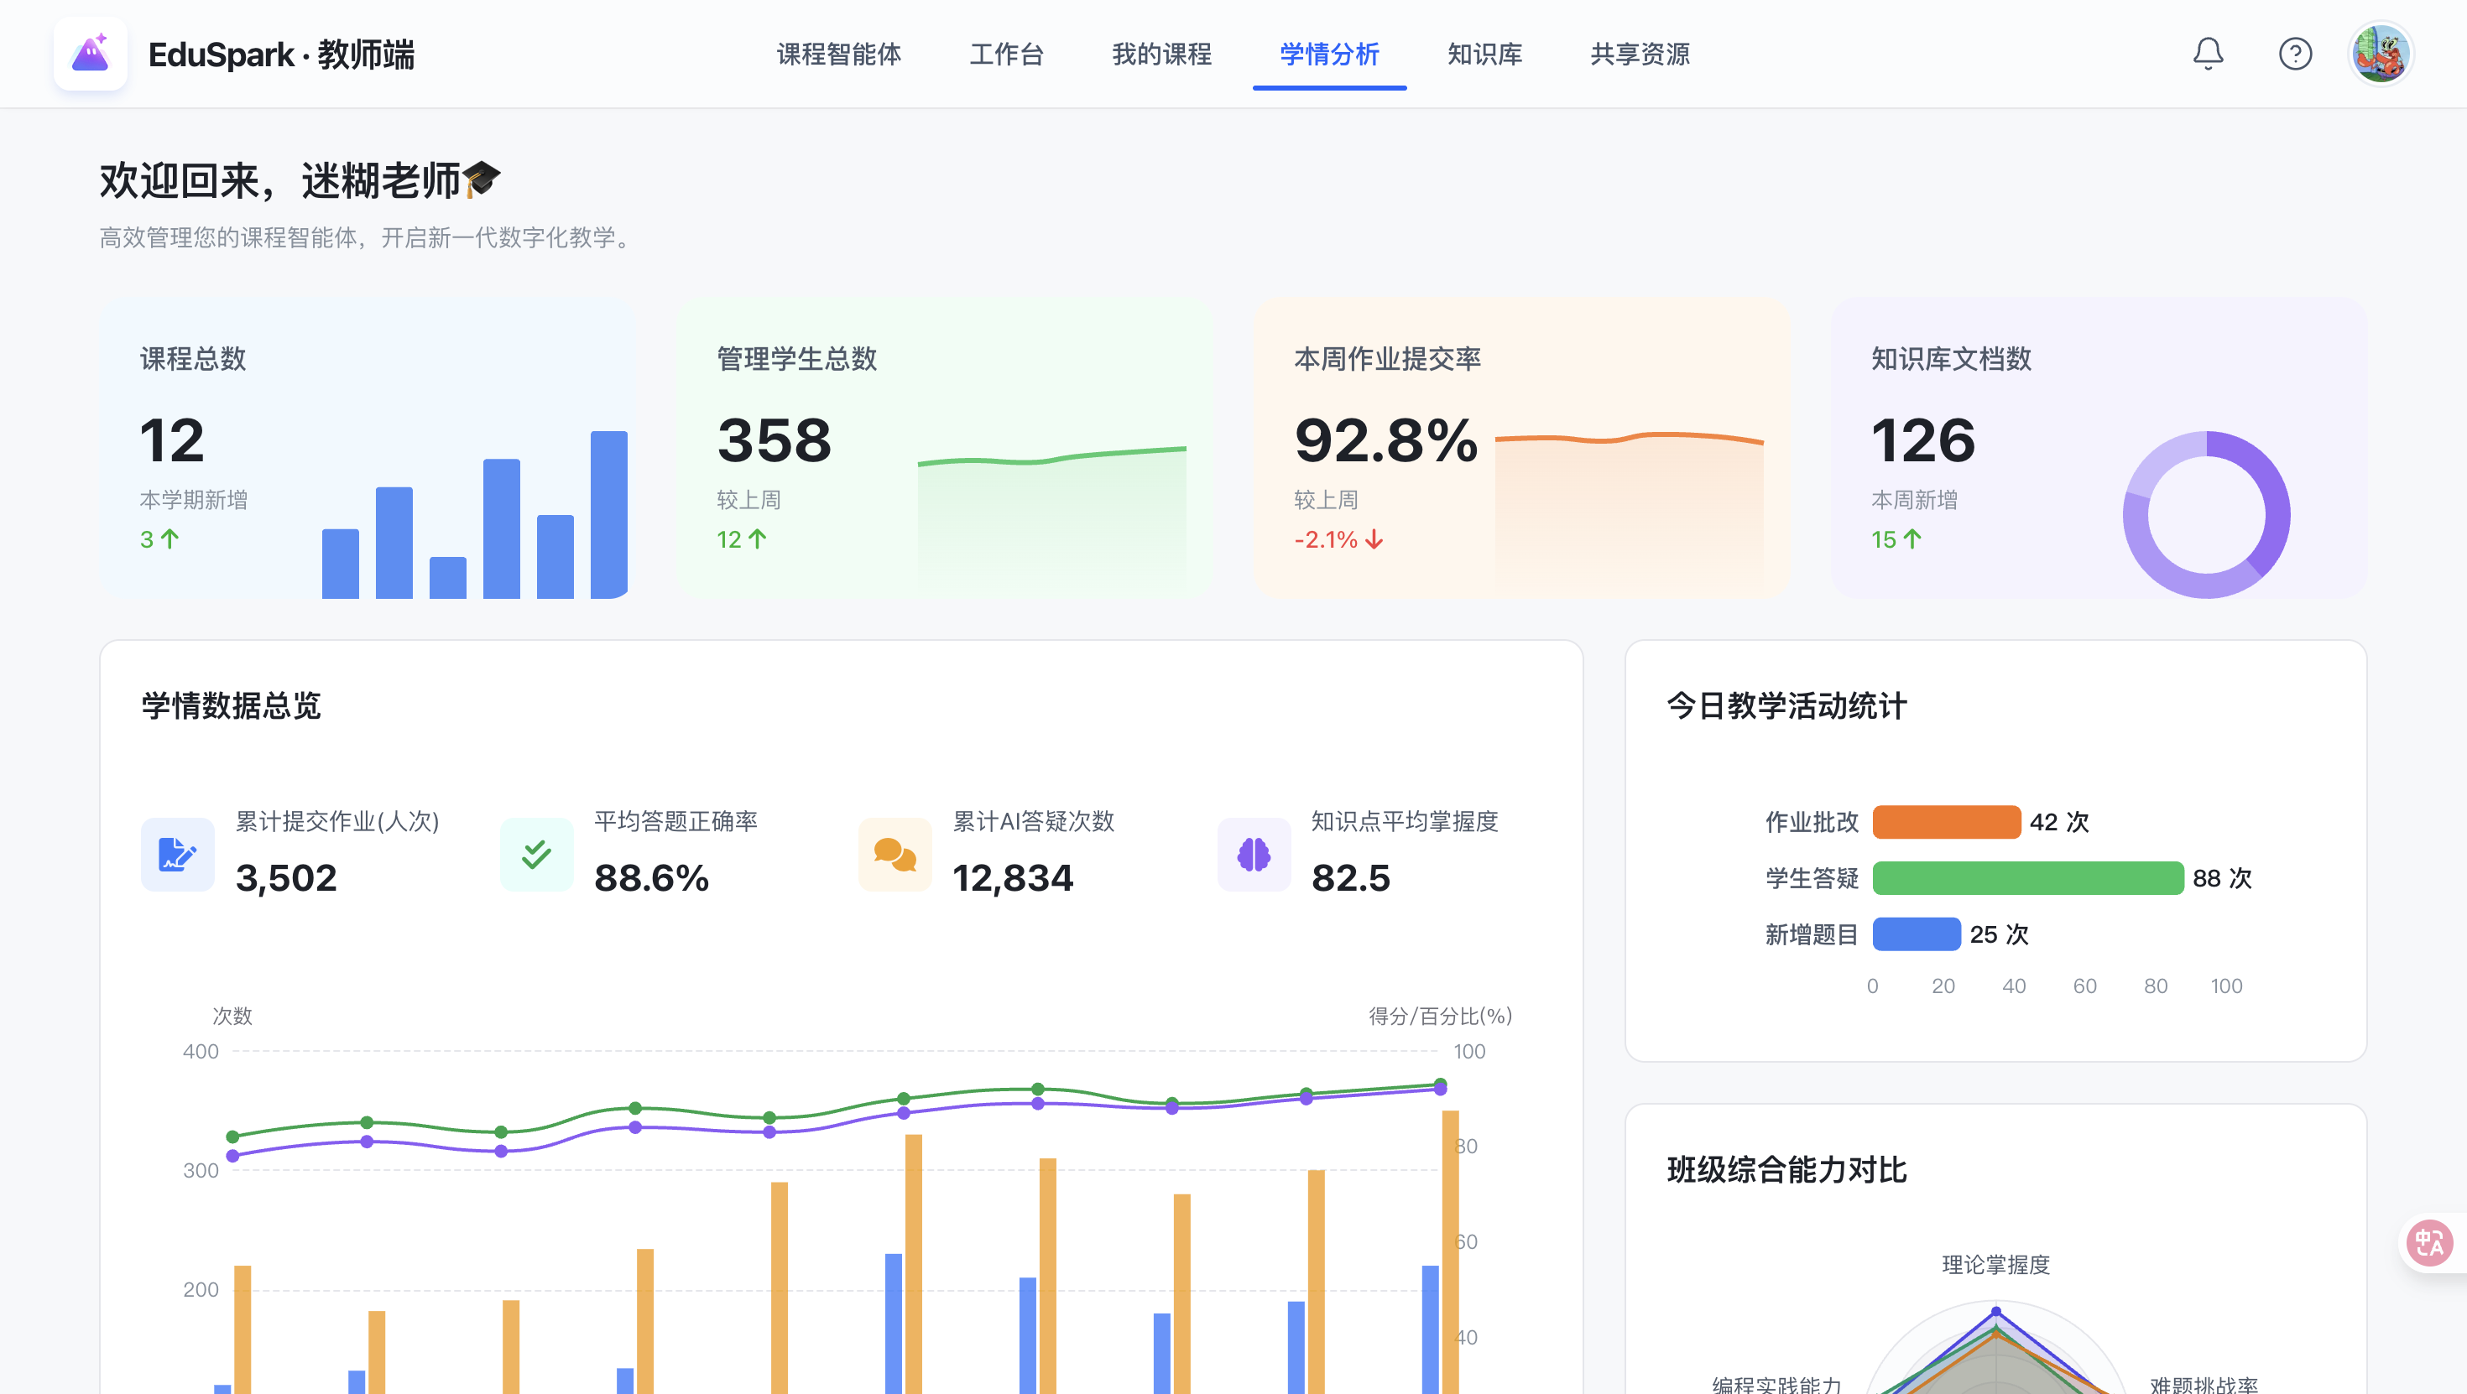Open the user avatar menu
The width and height of the screenshot is (2467, 1394).
click(x=2380, y=54)
